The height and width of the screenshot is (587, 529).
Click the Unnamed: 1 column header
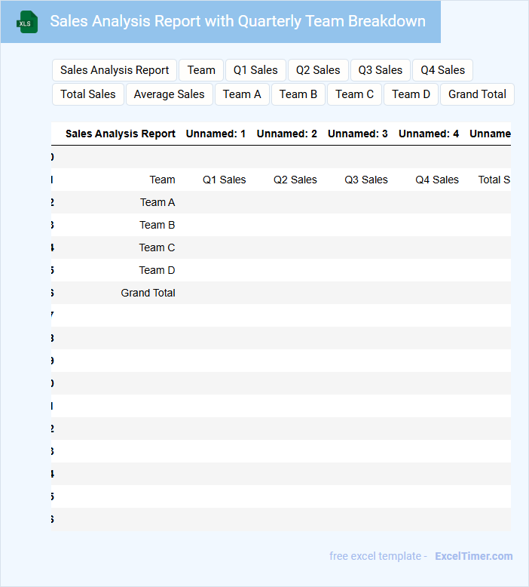click(216, 134)
